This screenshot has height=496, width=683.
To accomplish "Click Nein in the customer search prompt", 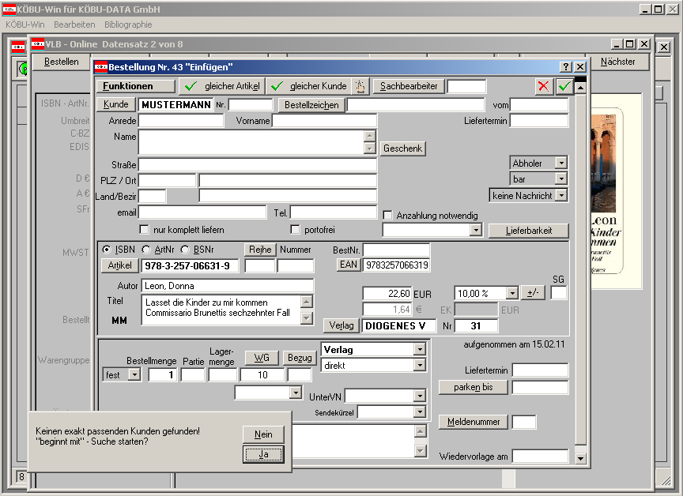I will coord(263,434).
